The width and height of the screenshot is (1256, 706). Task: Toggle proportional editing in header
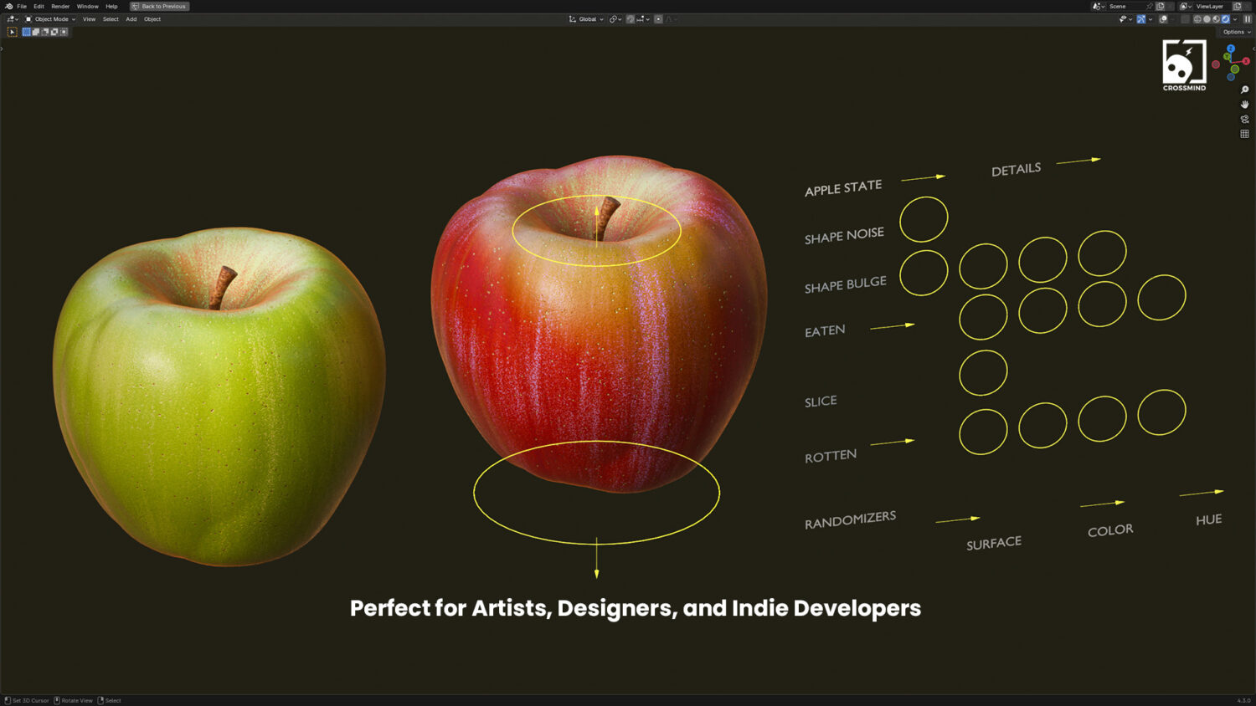point(658,19)
